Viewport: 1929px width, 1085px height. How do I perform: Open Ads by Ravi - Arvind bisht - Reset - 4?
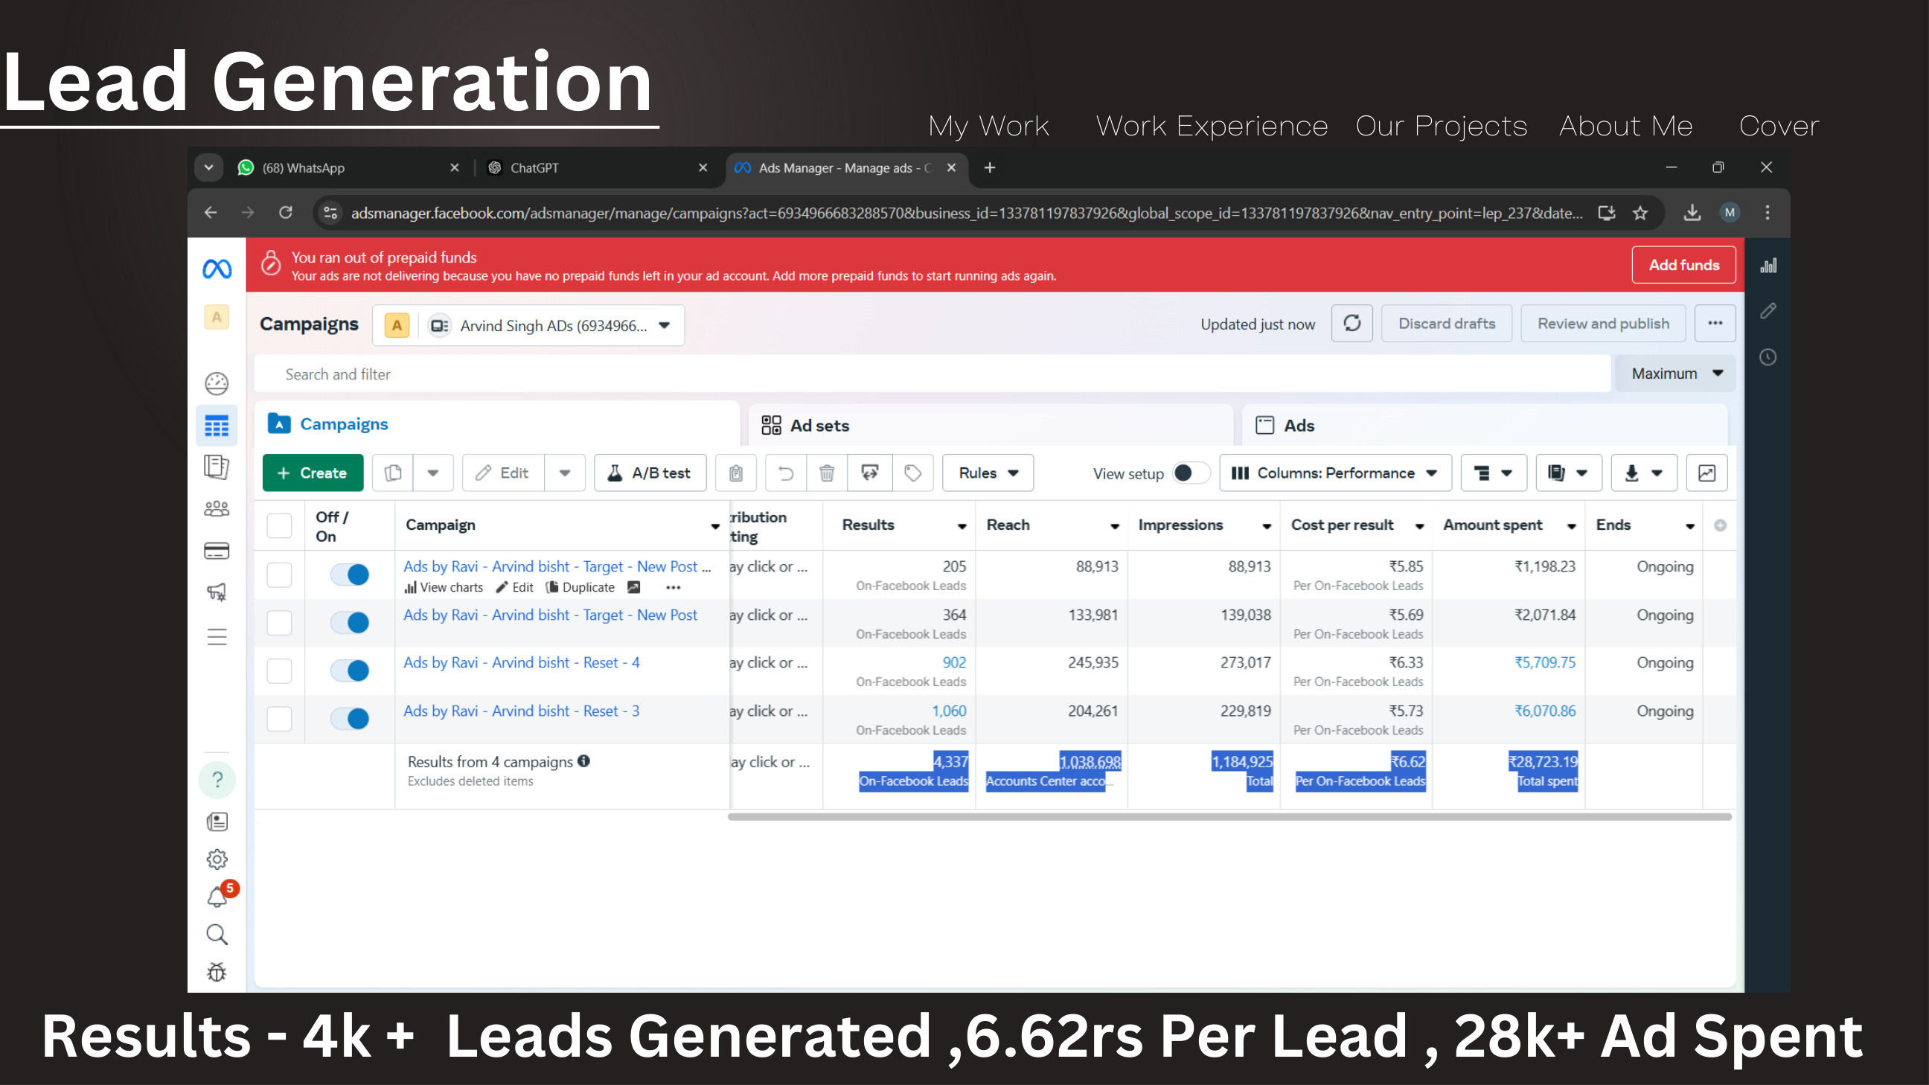pos(521,662)
